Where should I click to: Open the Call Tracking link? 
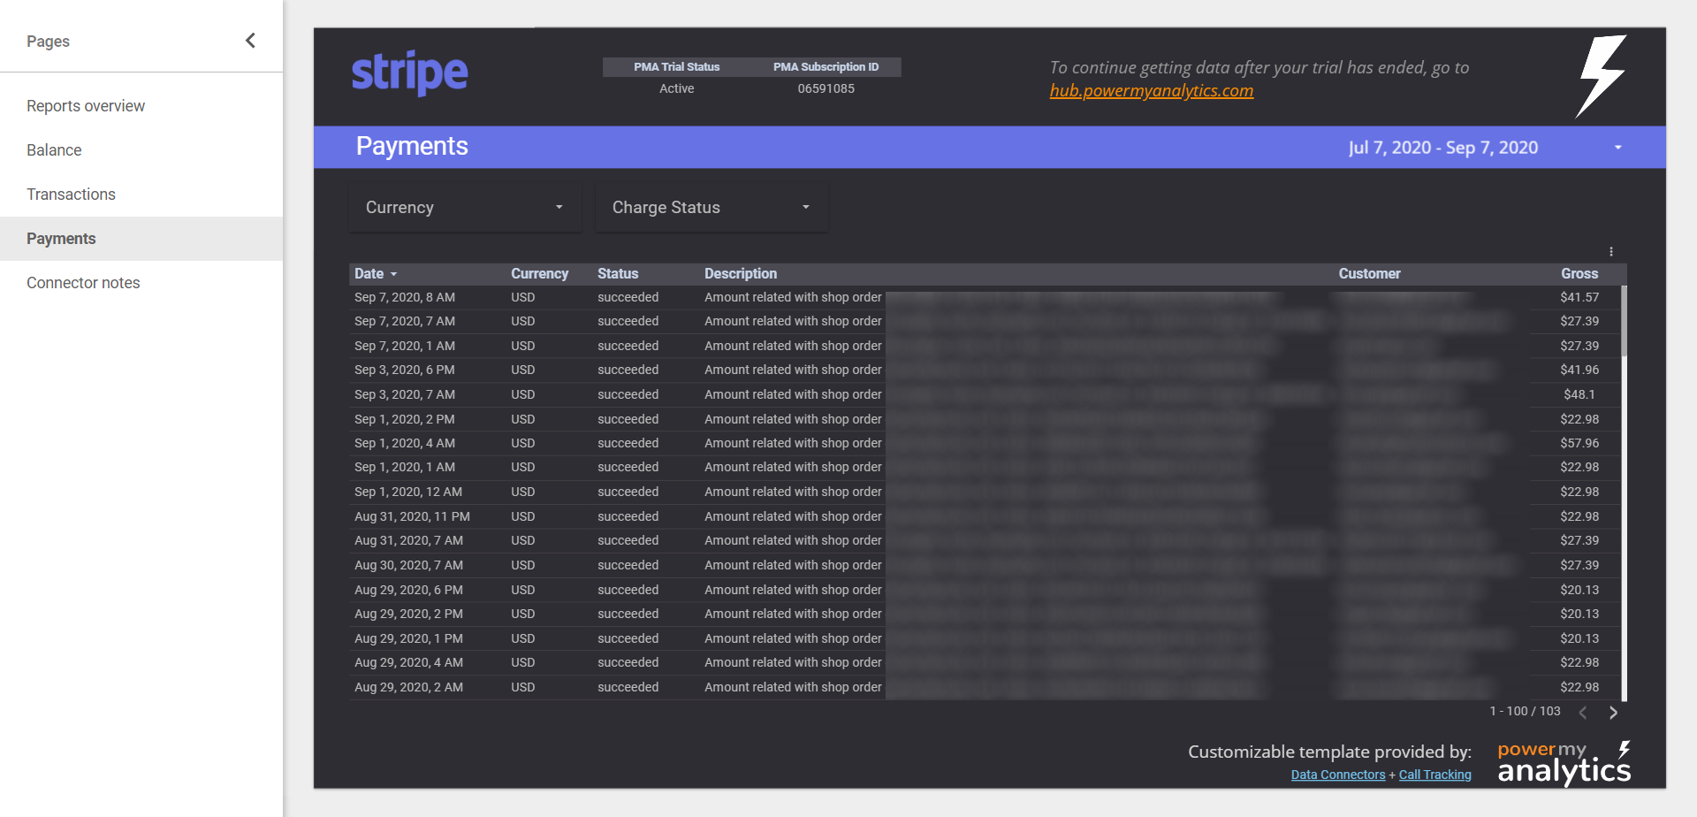pyautogui.click(x=1434, y=775)
